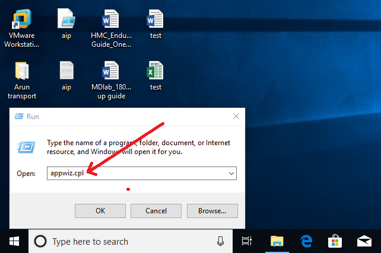The image size is (381, 253).
Task: Expand the Open field history dropdown
Action: click(231, 174)
